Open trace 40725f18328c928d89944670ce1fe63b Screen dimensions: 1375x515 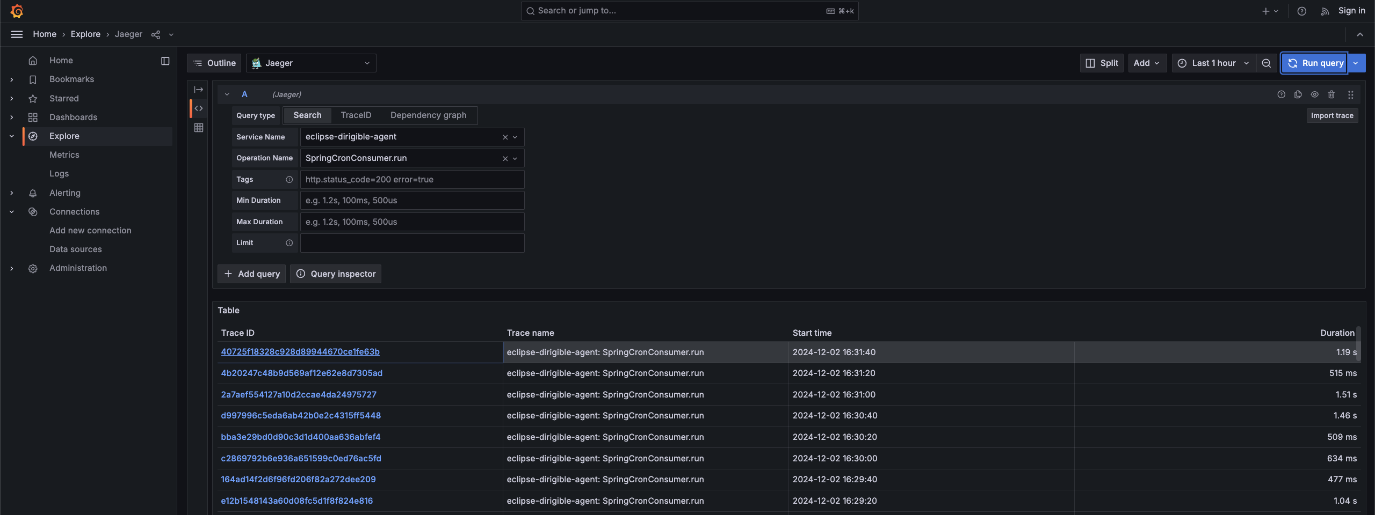pos(300,352)
